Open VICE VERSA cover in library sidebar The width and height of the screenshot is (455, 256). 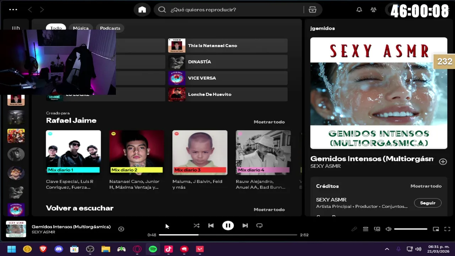(16, 210)
